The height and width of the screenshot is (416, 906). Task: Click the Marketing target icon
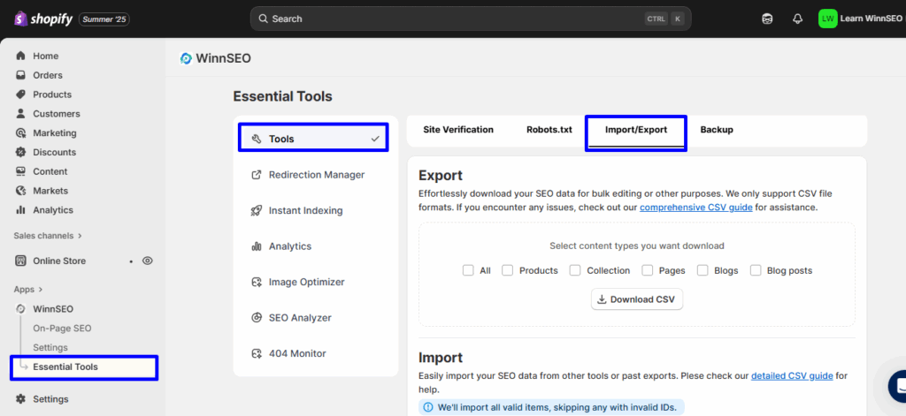click(x=21, y=132)
